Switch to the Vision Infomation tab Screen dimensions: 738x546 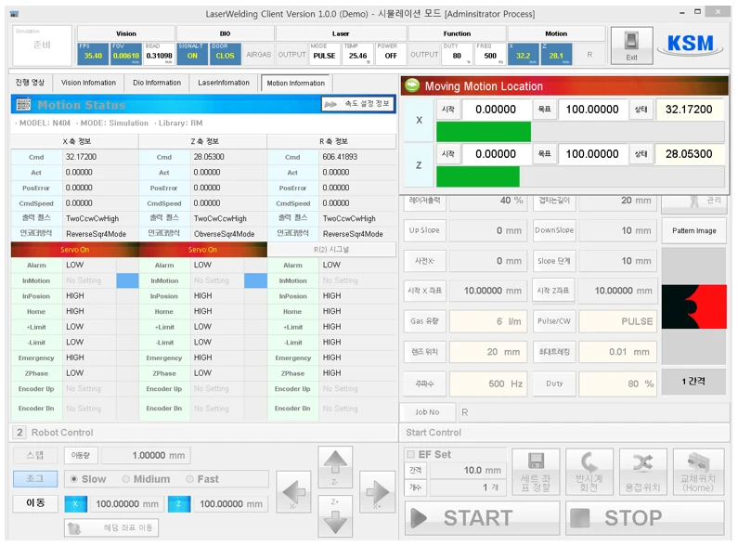pos(88,83)
